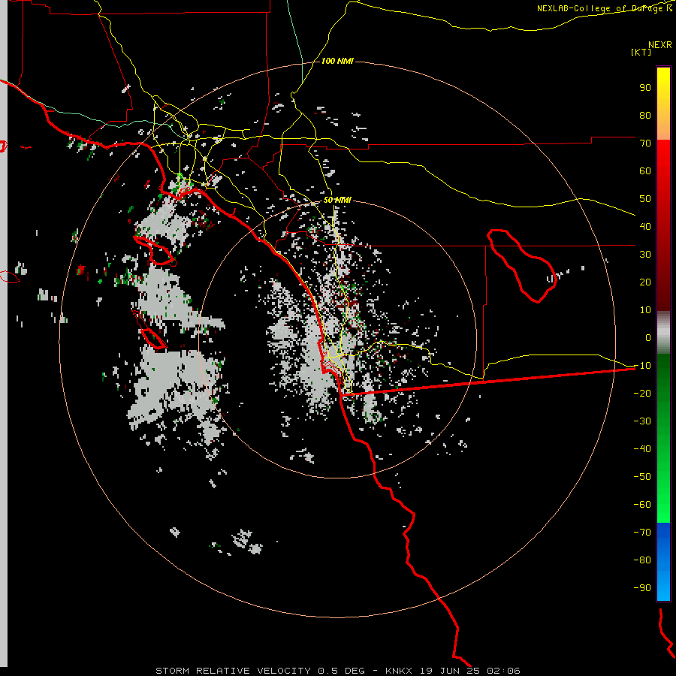Click the -20 value on velocity scale
Screen dimensions: 676x676
click(x=642, y=393)
